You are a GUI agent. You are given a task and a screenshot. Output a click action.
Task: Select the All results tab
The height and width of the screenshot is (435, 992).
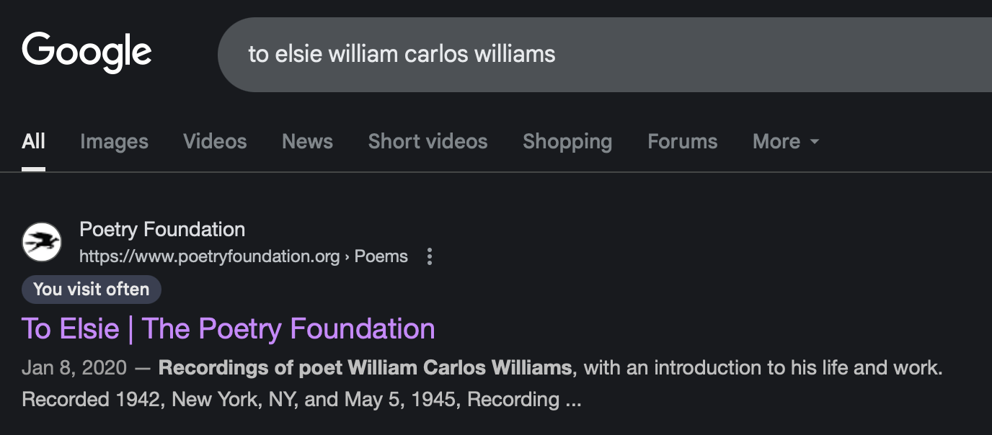click(x=33, y=141)
